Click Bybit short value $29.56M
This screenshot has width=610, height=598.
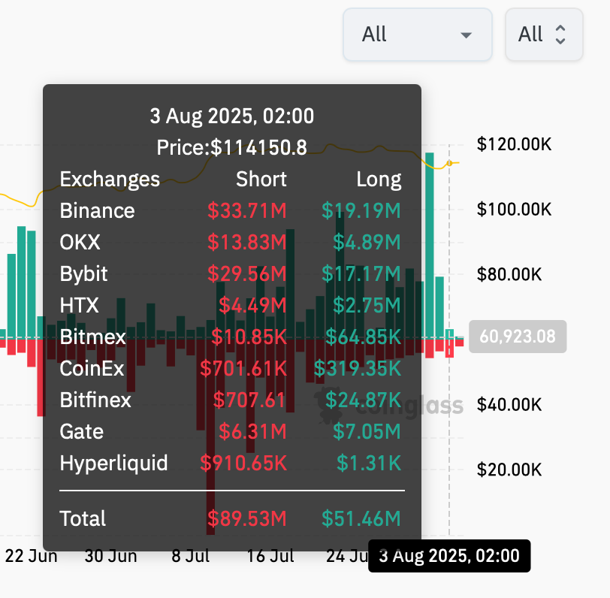(x=247, y=273)
